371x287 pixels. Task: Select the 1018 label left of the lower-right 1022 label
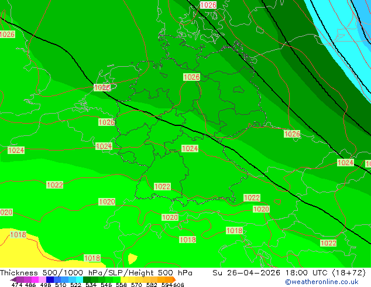(x=235, y=231)
